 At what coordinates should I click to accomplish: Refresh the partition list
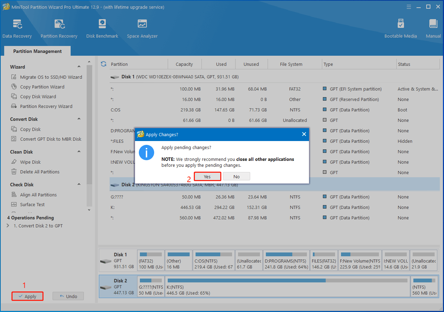coord(103,64)
